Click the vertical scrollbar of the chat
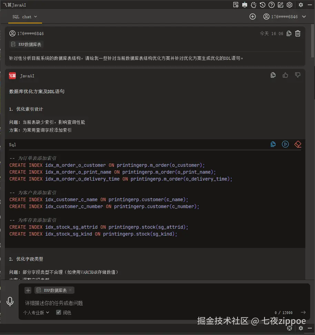Screen dimensions: 315x335 (x=313, y=41)
